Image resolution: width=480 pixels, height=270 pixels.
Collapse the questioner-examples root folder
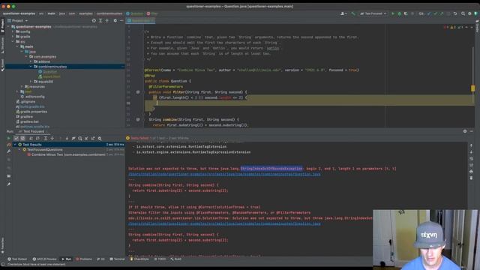8,27
